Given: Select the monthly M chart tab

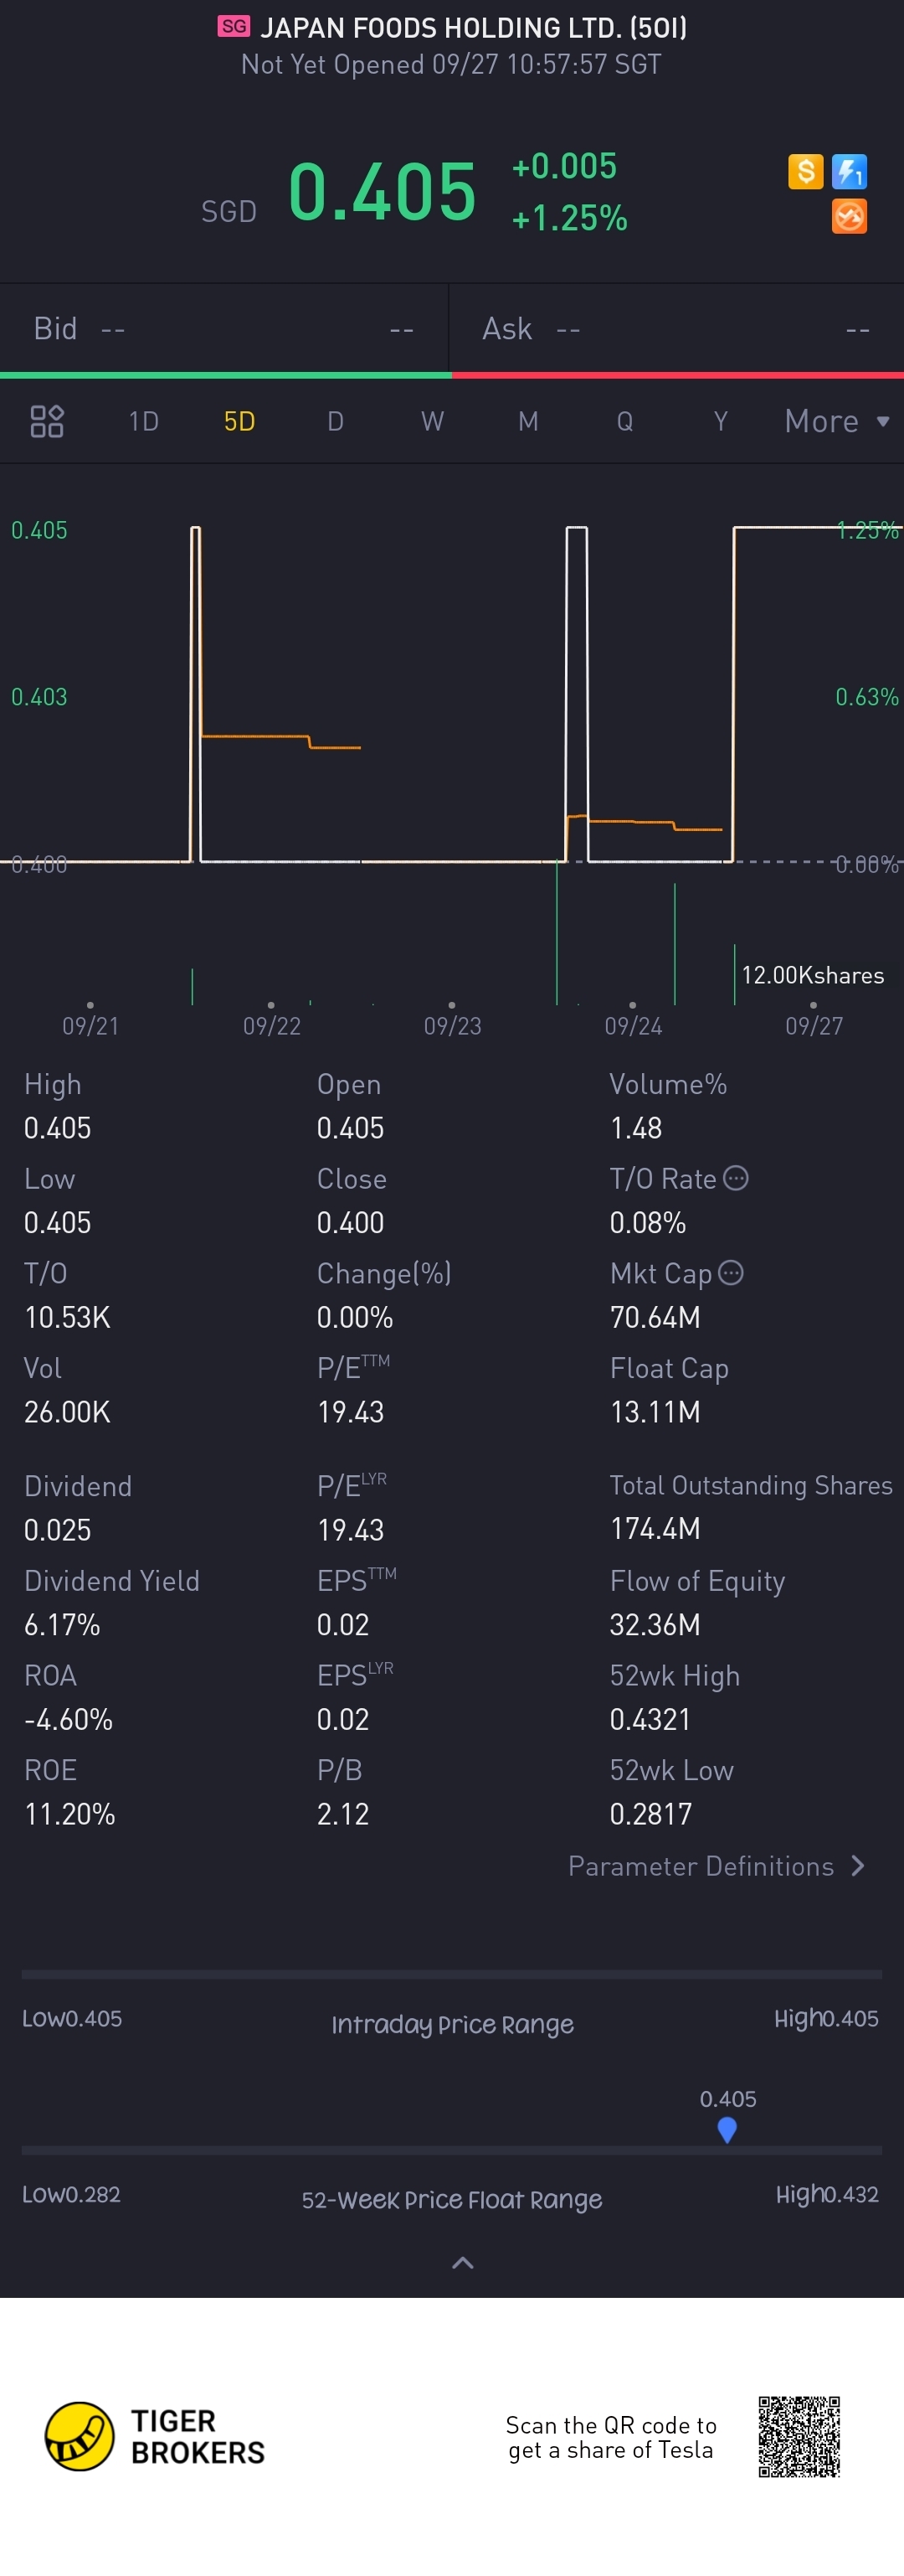Looking at the screenshot, I should [527, 421].
